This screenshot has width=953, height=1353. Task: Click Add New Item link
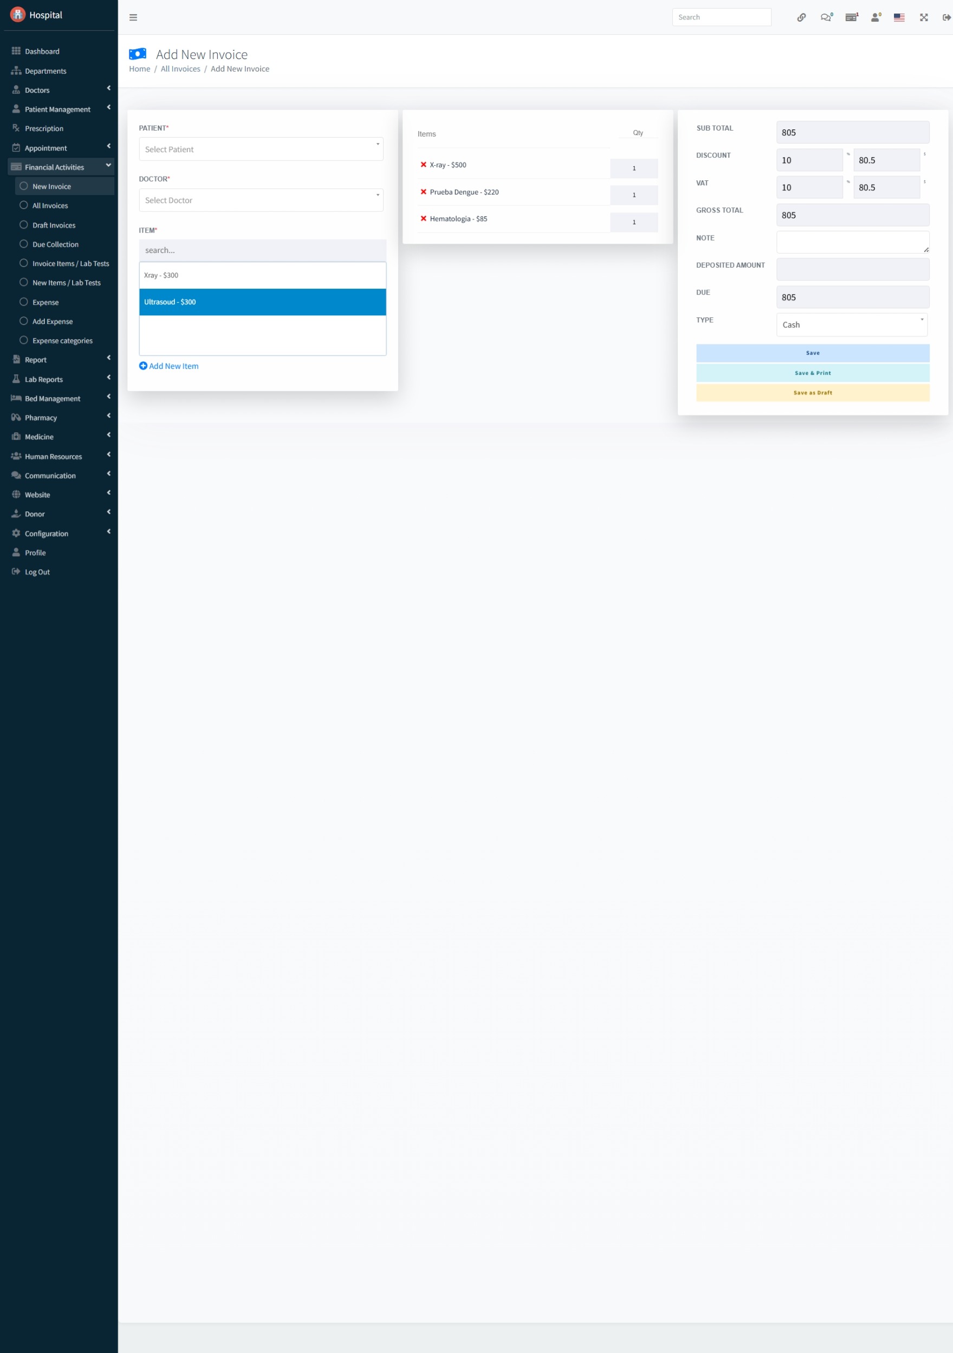click(168, 366)
